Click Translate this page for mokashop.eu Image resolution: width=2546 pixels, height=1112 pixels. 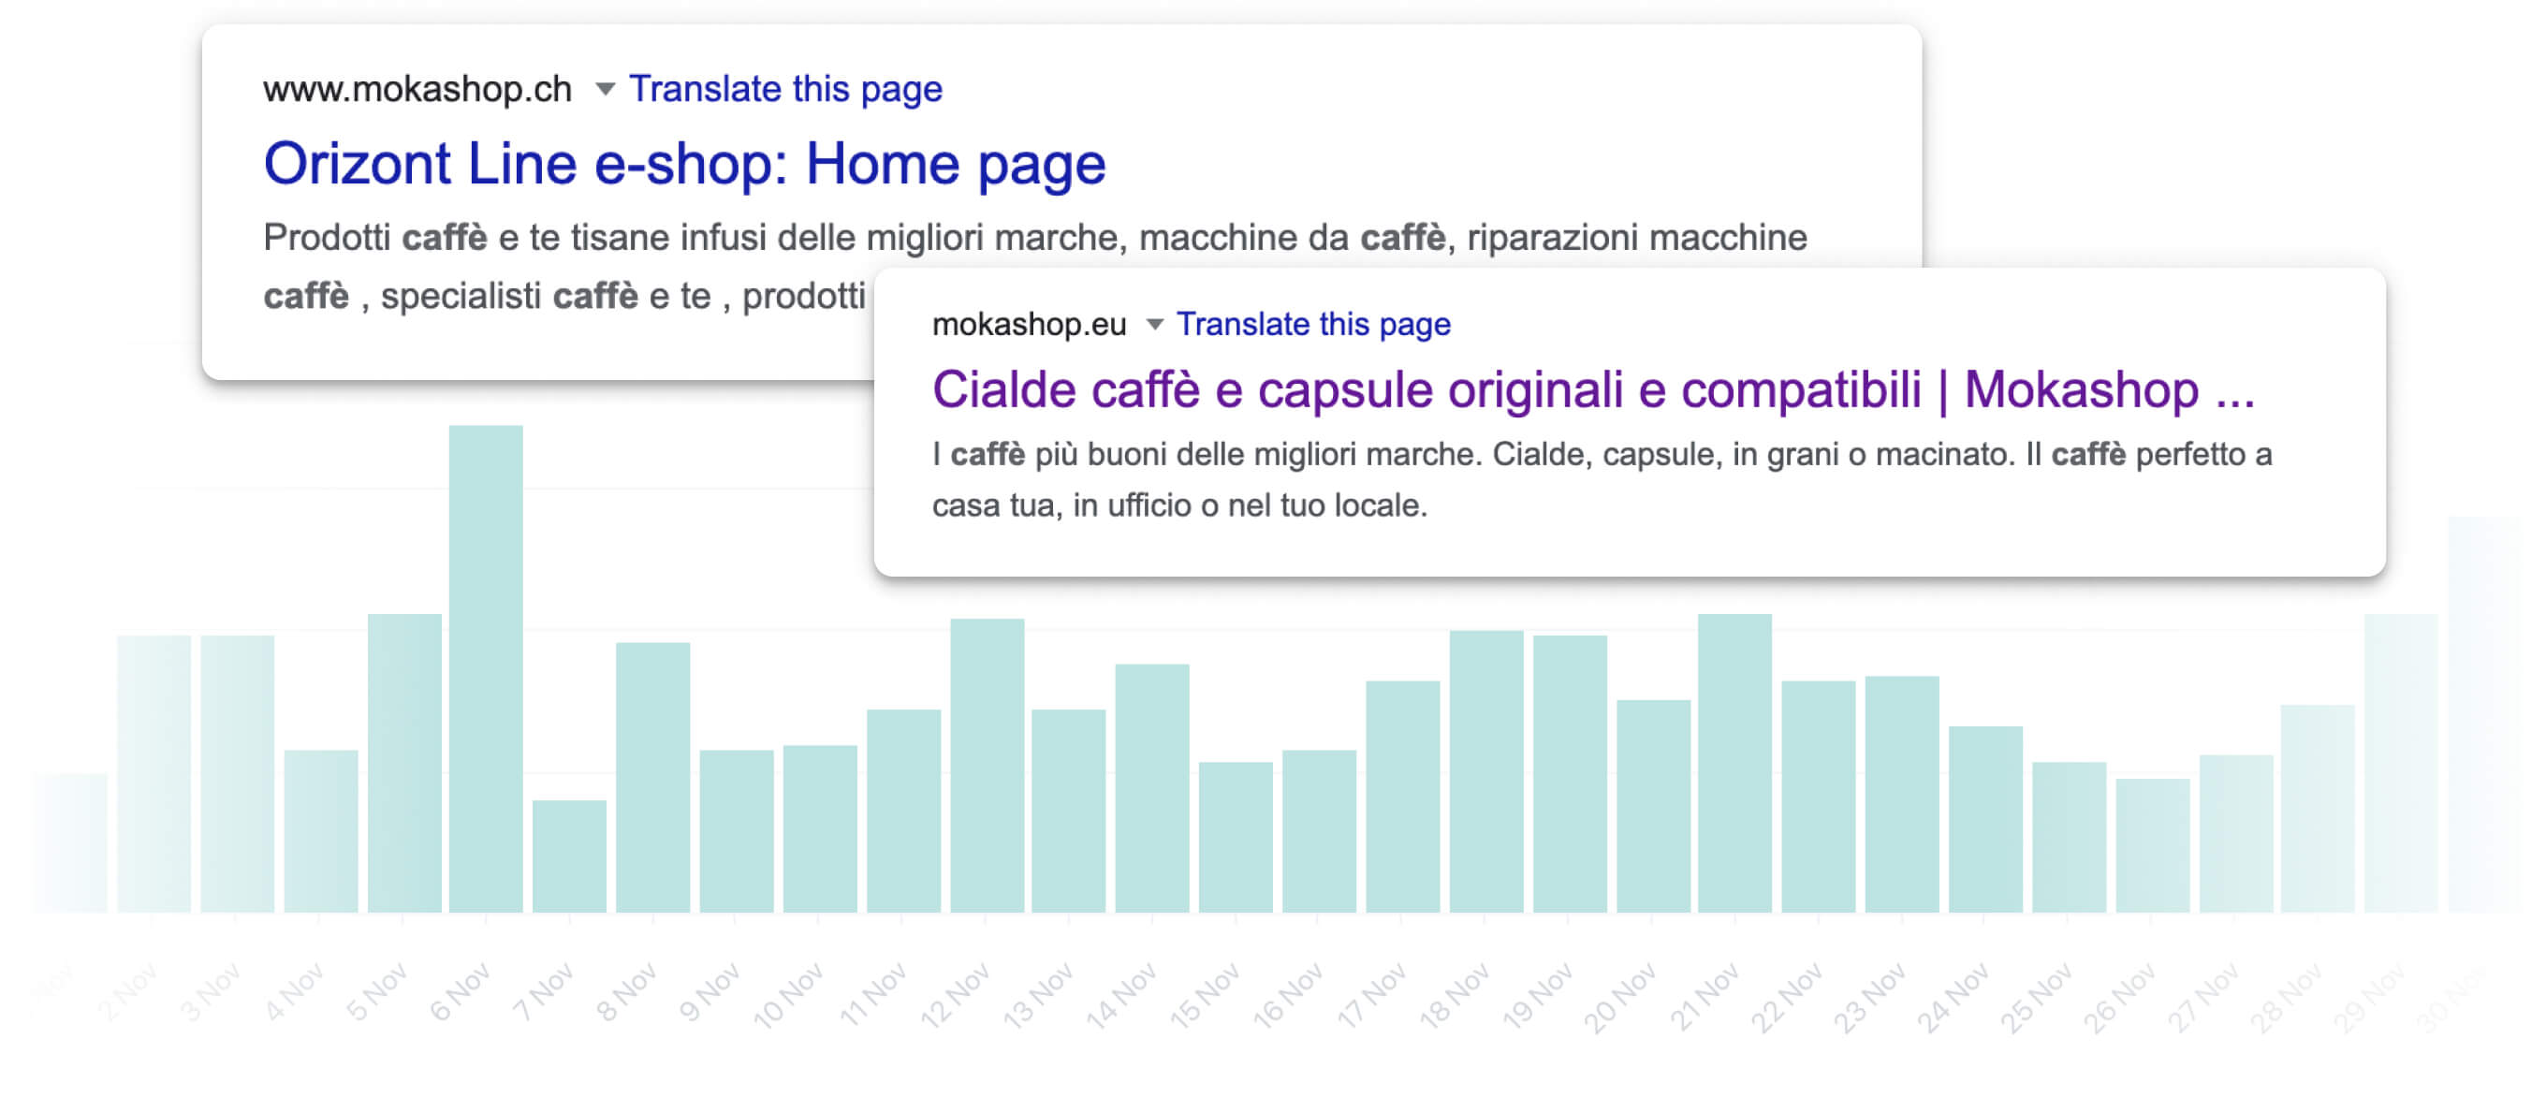coord(1313,324)
